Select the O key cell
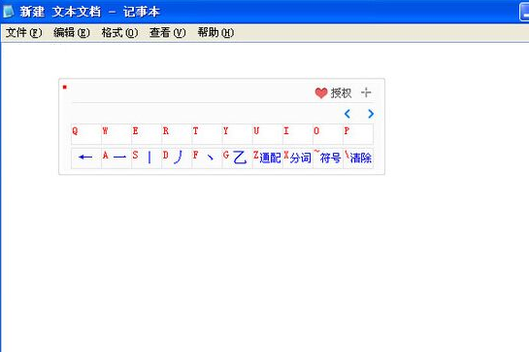The image size is (529, 352). click(x=328, y=134)
